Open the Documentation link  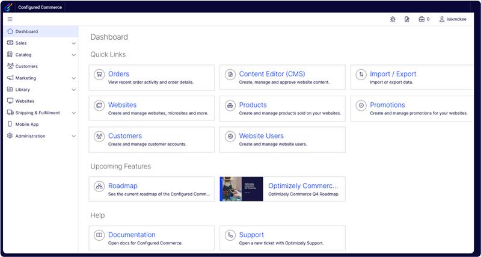(x=132, y=235)
